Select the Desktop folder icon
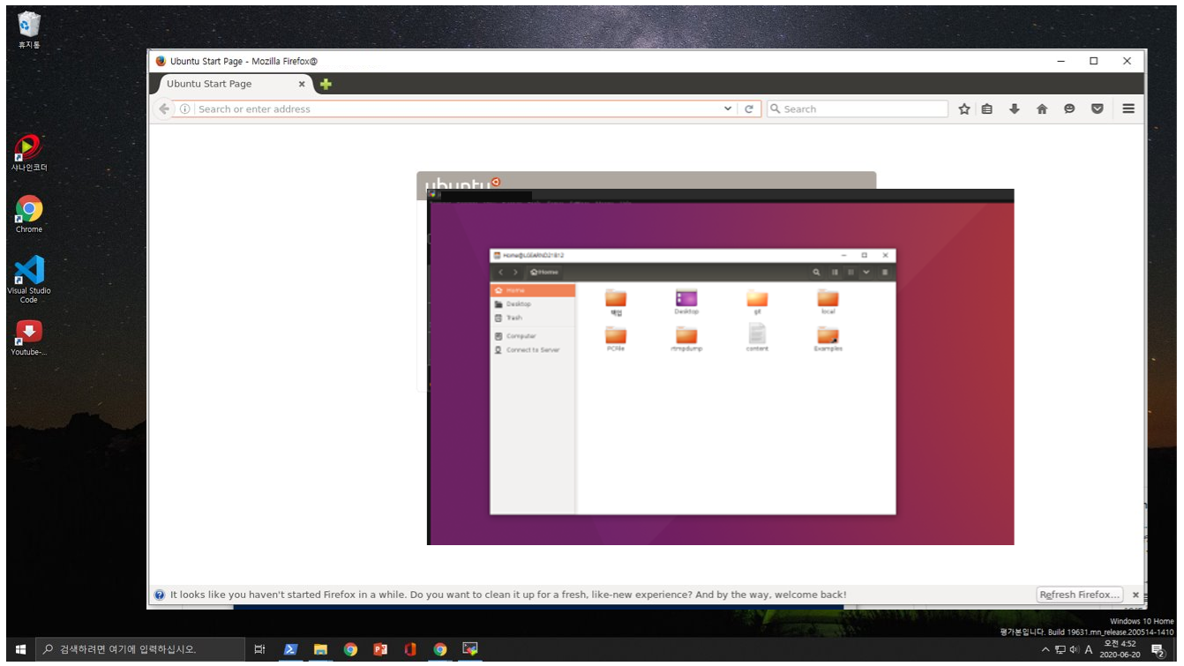This screenshot has width=1184, height=666. [686, 302]
